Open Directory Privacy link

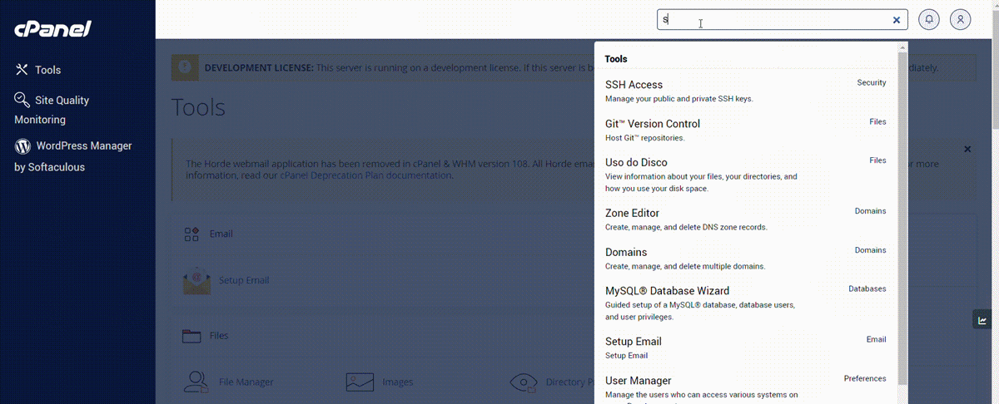pos(569,382)
